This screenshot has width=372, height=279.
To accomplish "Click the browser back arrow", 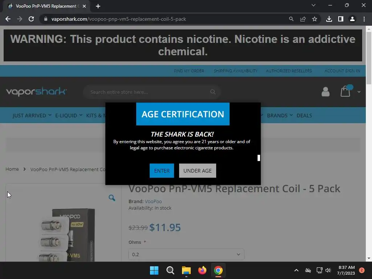I will click(x=8, y=19).
